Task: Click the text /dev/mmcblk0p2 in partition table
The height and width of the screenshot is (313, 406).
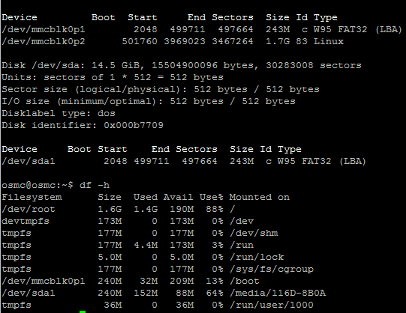Action: click(x=44, y=42)
